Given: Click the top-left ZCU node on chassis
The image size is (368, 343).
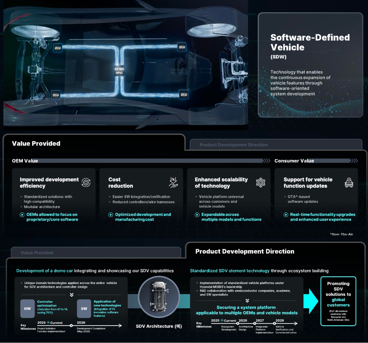Looking at the screenshot, I should click(x=57, y=48).
